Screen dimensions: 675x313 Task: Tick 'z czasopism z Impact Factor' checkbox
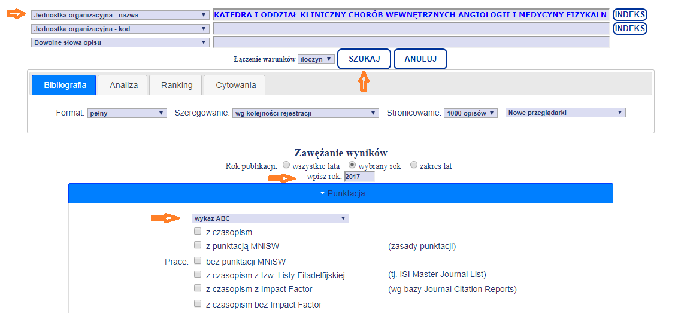tap(198, 289)
